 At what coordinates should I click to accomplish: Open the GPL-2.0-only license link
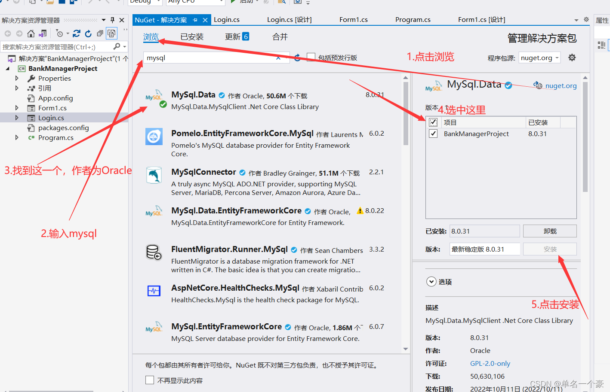pyautogui.click(x=490, y=363)
